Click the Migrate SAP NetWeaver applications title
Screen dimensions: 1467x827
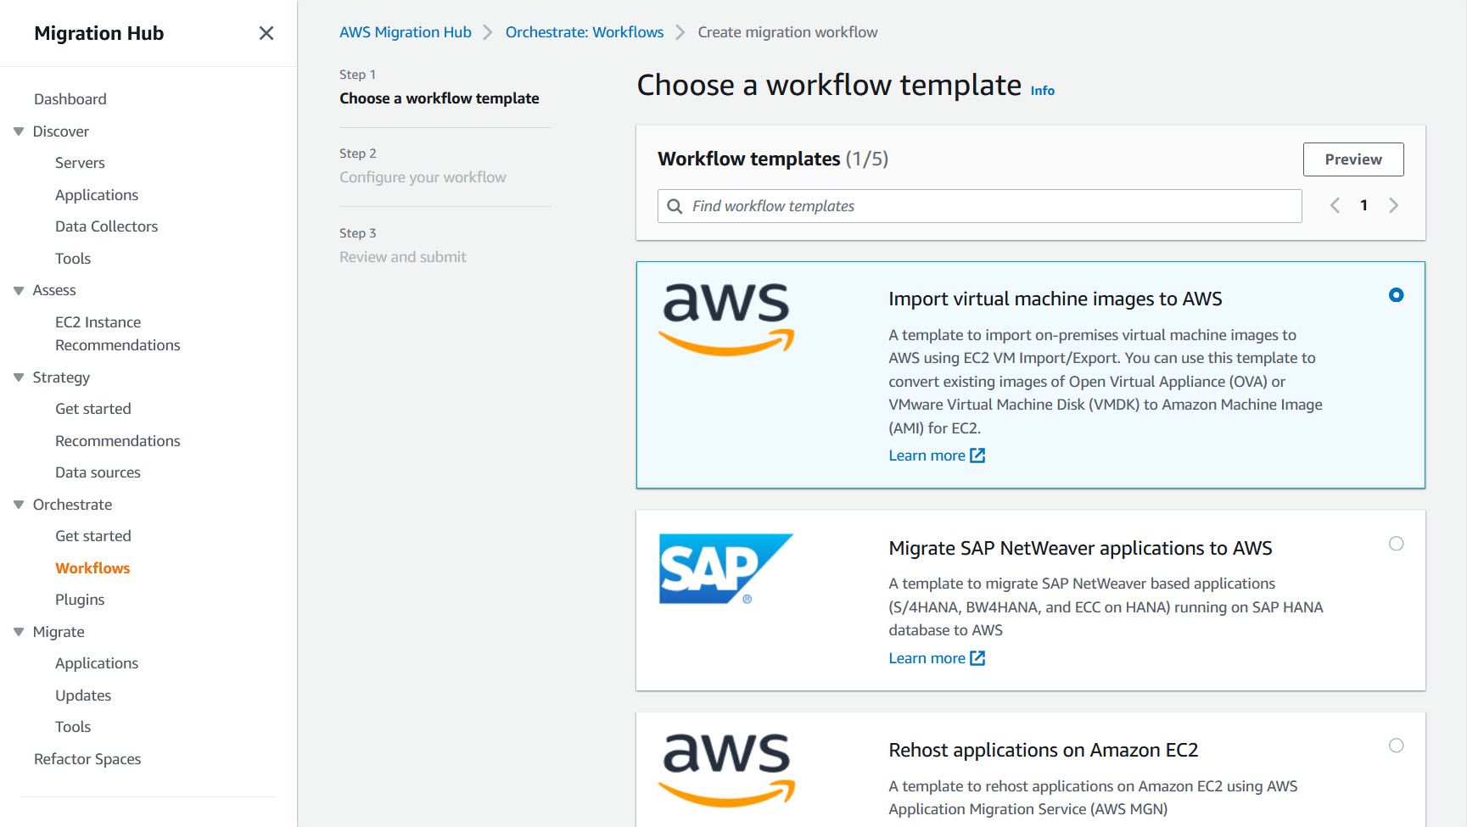pos(1080,548)
